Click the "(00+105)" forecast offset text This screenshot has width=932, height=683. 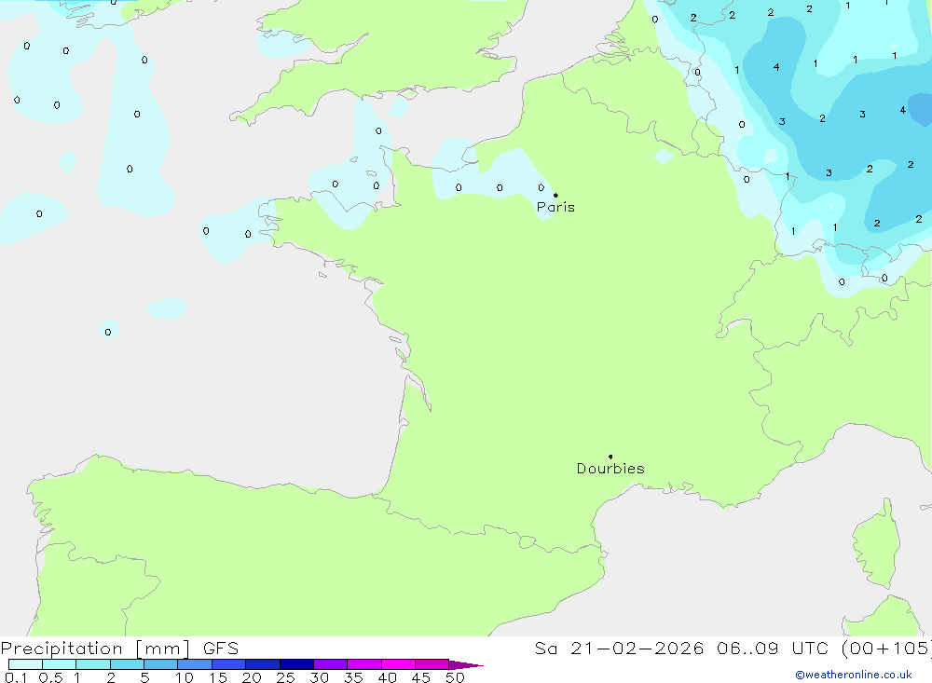click(885, 649)
